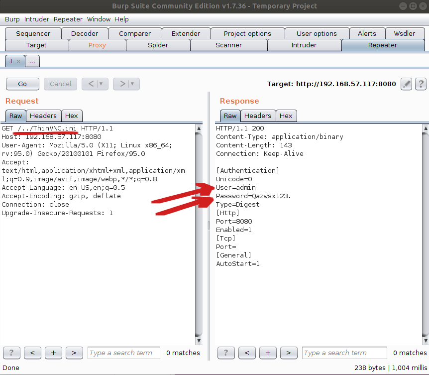Click the back history arrow button
The width and height of the screenshot is (429, 375).
pyautogui.click(x=91, y=84)
